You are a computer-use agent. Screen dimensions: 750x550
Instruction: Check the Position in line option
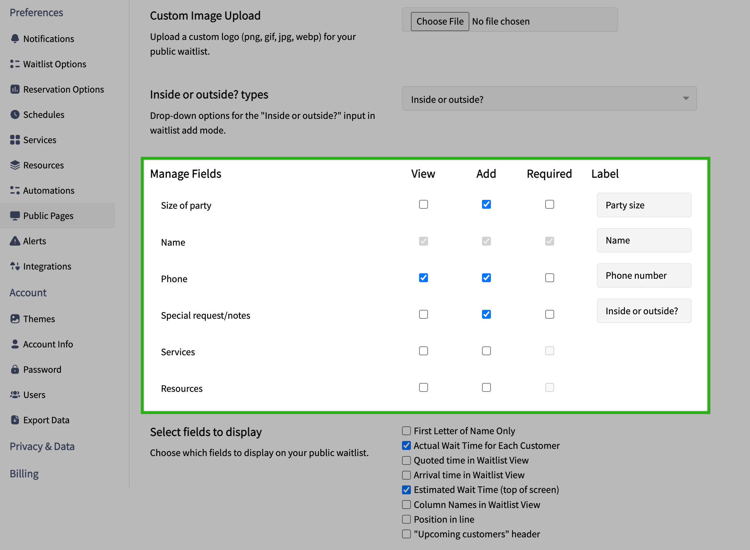coord(406,519)
